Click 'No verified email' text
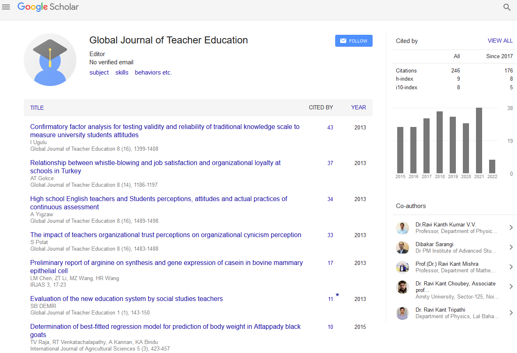Image resolution: width=517 pixels, height=353 pixels. 111,62
